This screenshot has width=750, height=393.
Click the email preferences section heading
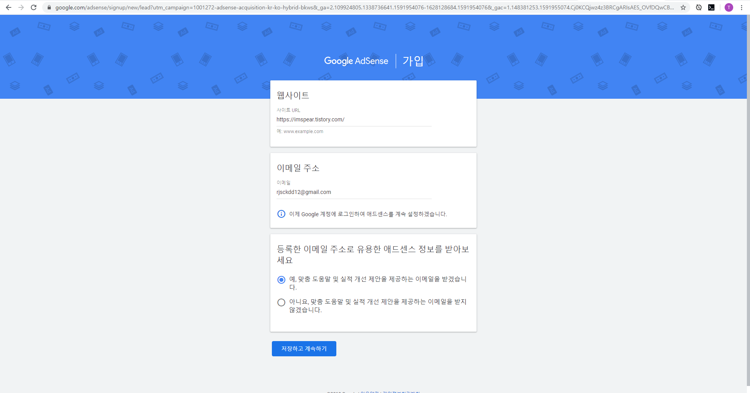click(x=373, y=254)
